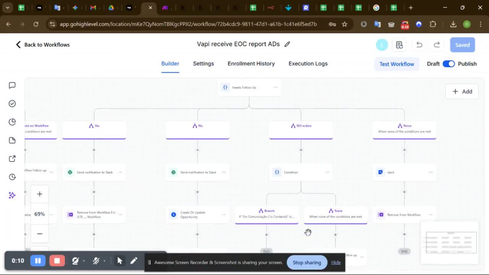Select the Em Comunicação Branch node

(267, 215)
